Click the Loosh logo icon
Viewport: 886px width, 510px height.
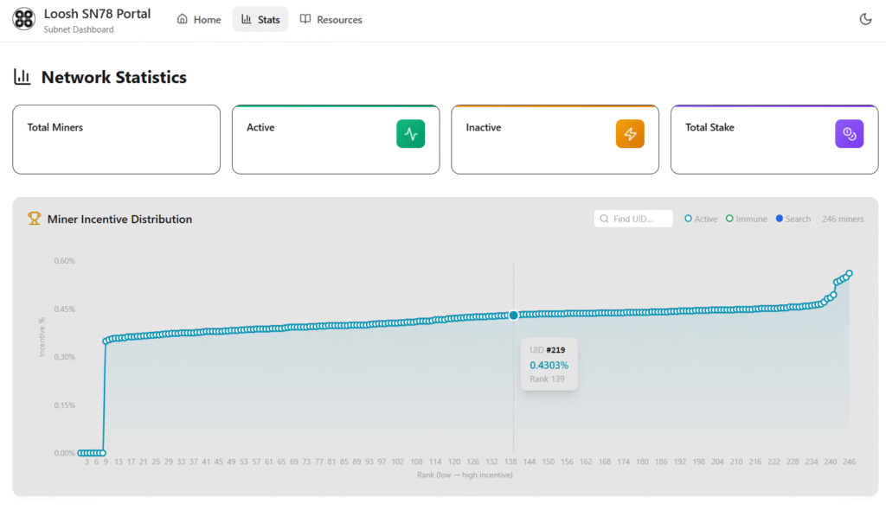click(24, 20)
